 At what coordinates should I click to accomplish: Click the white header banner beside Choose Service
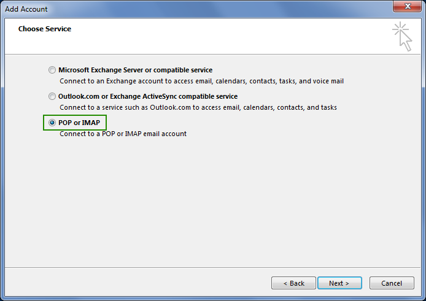point(217,36)
